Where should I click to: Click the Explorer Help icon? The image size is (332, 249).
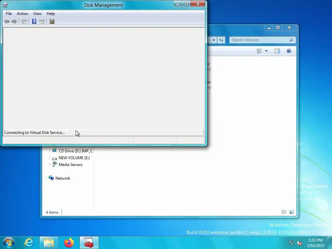(289, 51)
